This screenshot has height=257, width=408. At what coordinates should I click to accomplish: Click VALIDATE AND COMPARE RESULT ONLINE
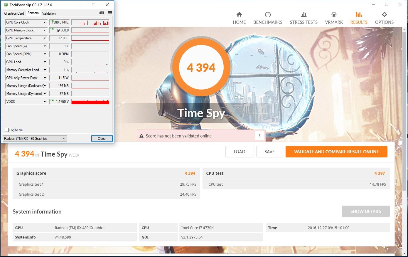[336, 152]
